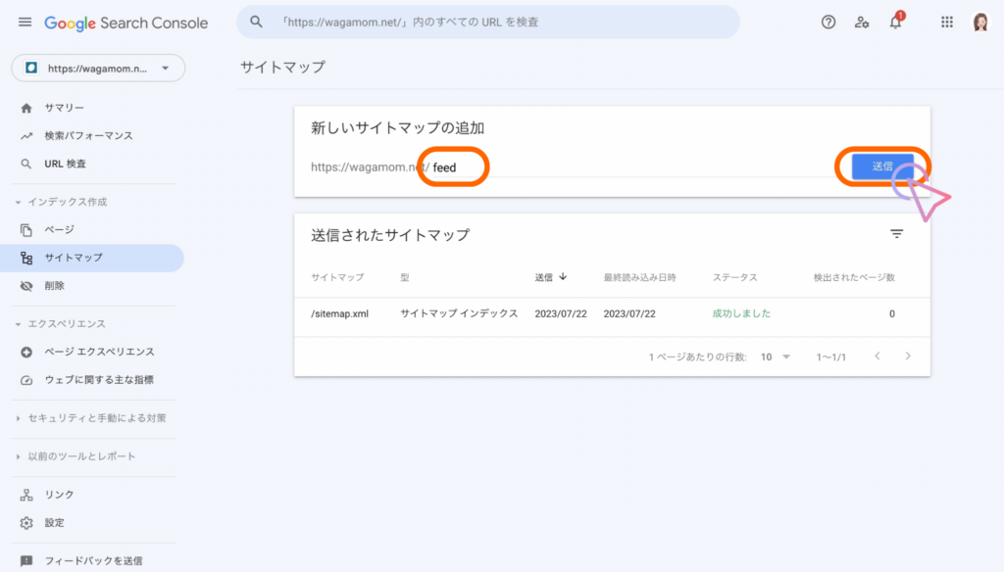Open the users and permissions icon
The width and height of the screenshot is (1004, 572).
862,22
